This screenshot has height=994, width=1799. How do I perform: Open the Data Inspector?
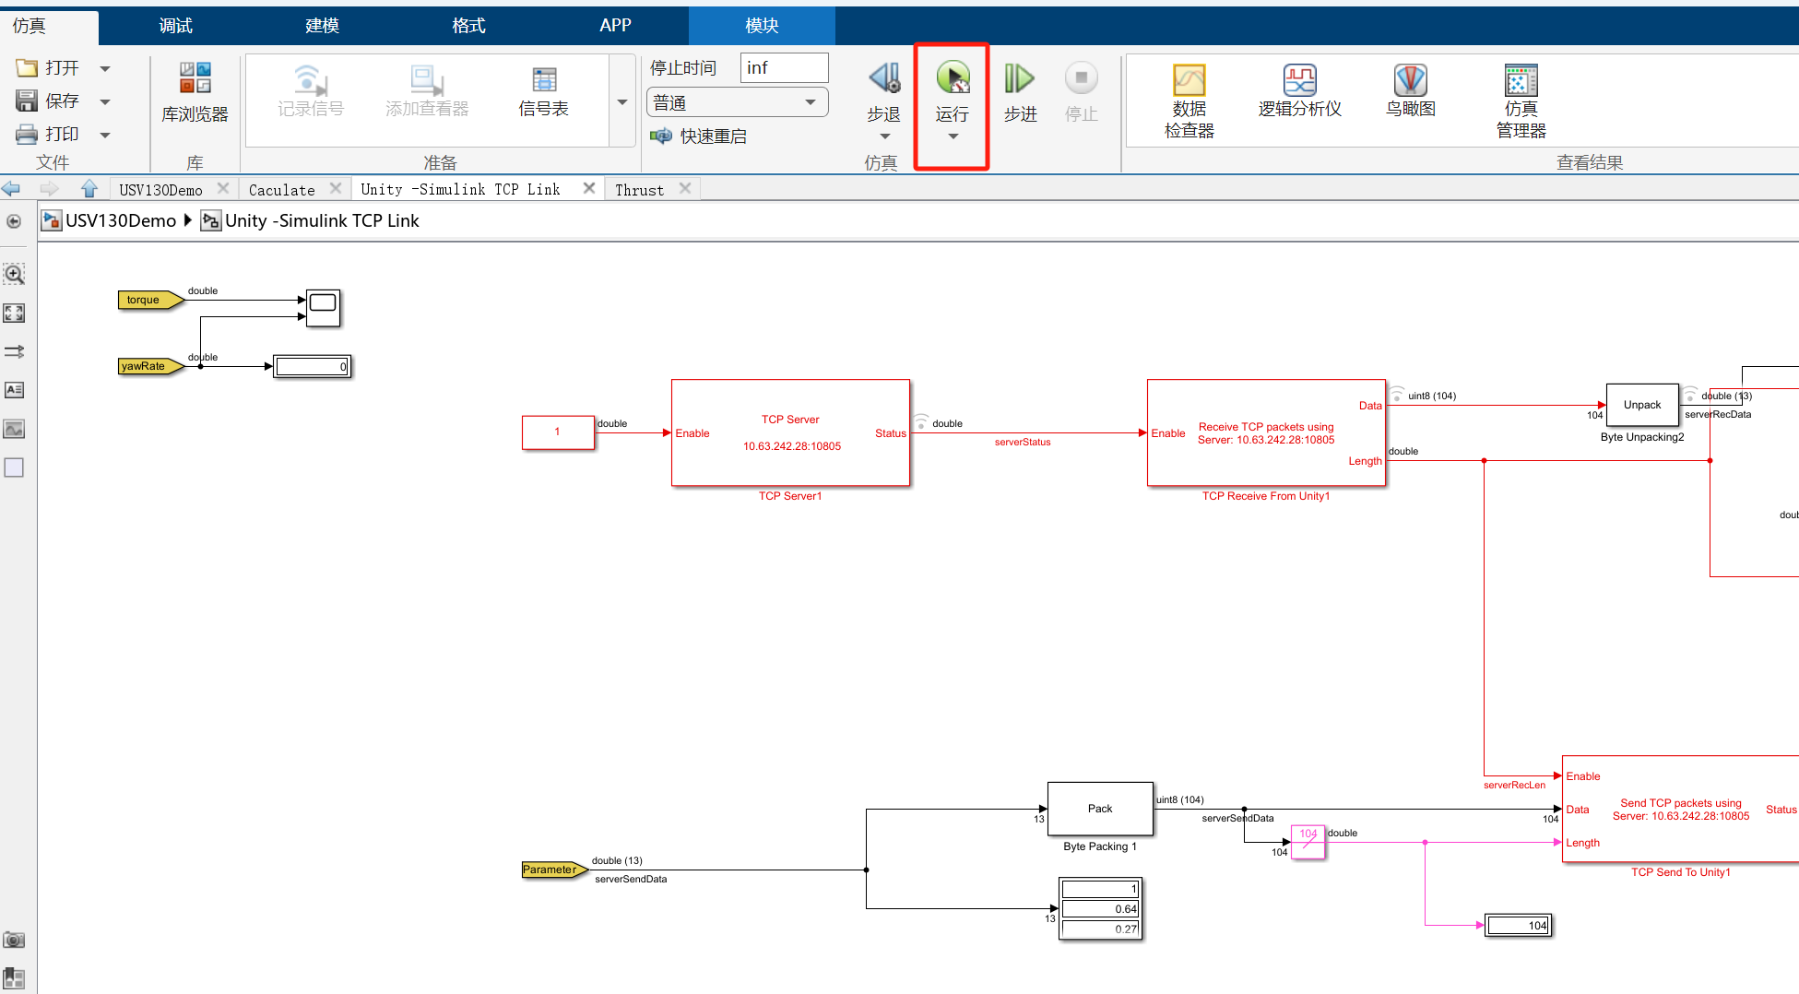[x=1189, y=100]
